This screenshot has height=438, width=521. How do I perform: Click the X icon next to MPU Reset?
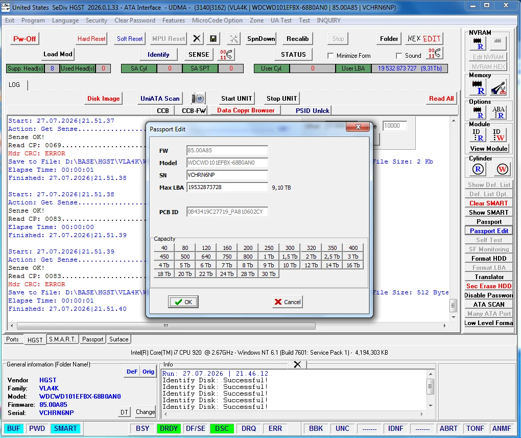coord(197,38)
